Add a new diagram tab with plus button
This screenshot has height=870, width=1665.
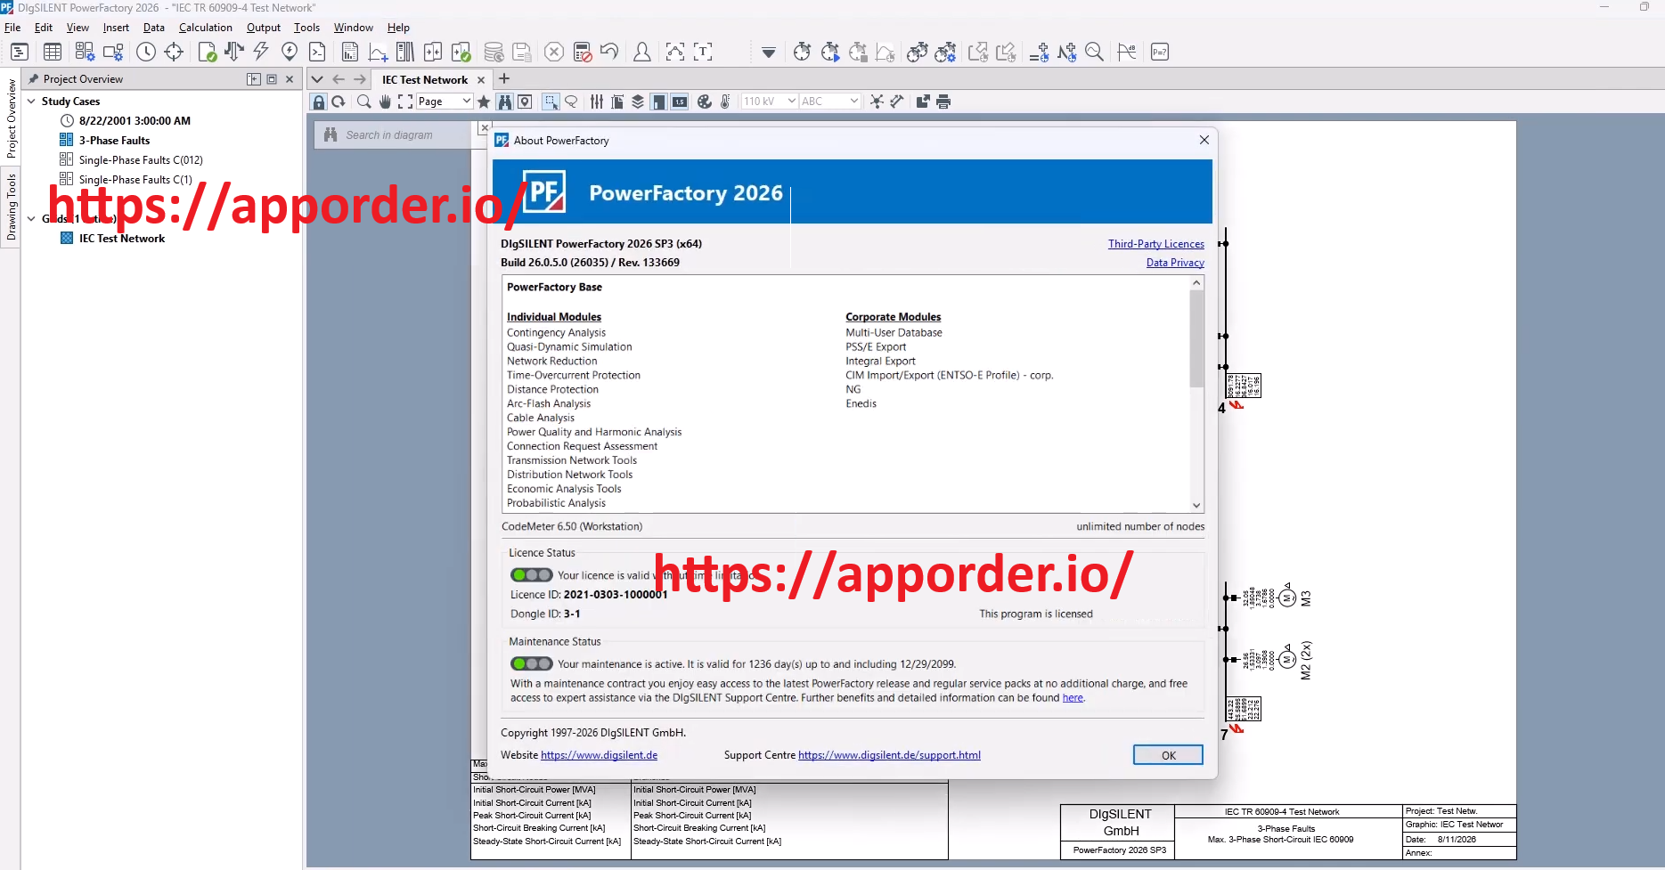(504, 78)
